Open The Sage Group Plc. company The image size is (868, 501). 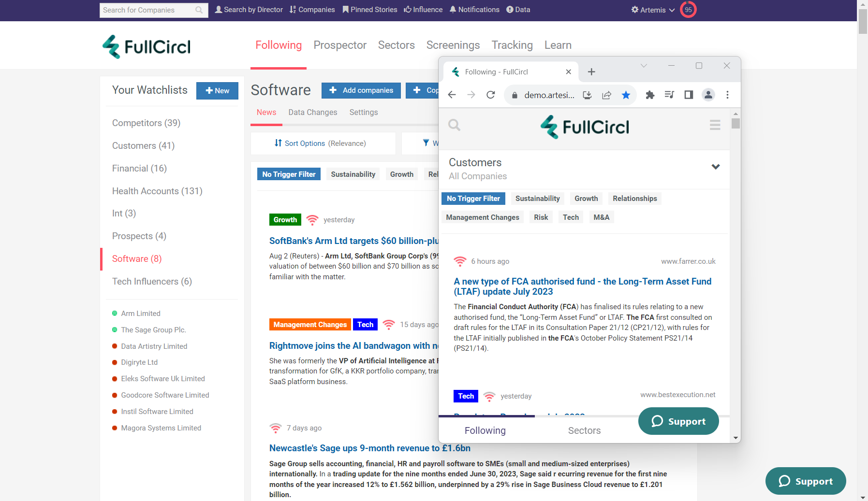[153, 330]
